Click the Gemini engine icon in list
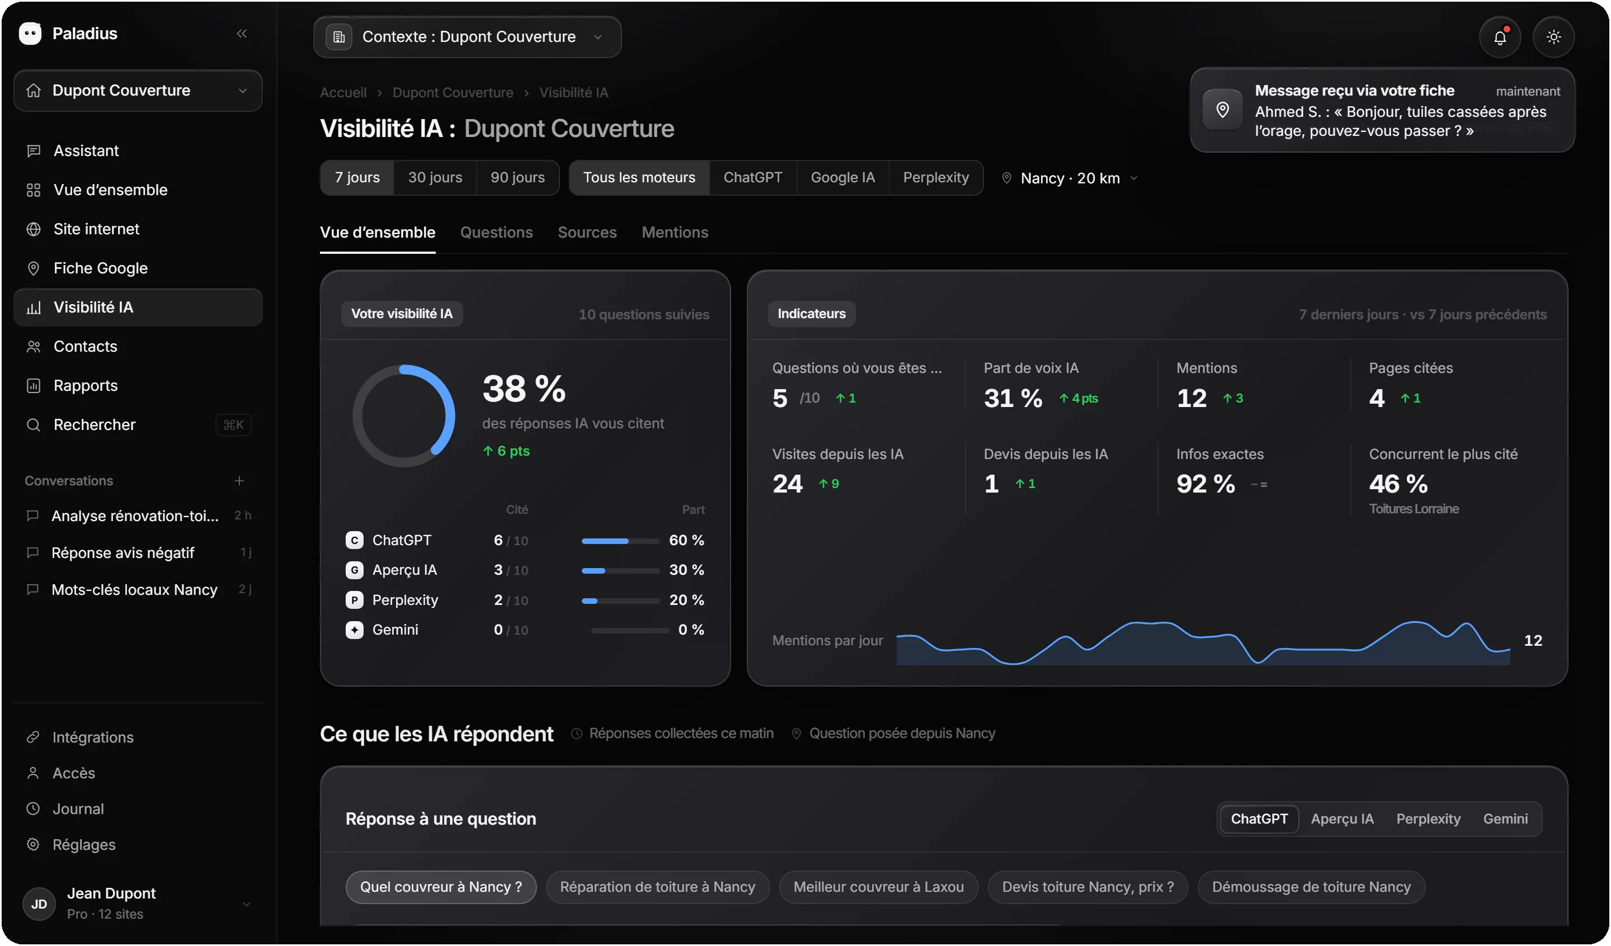Image resolution: width=1611 pixels, height=946 pixels. [354, 630]
